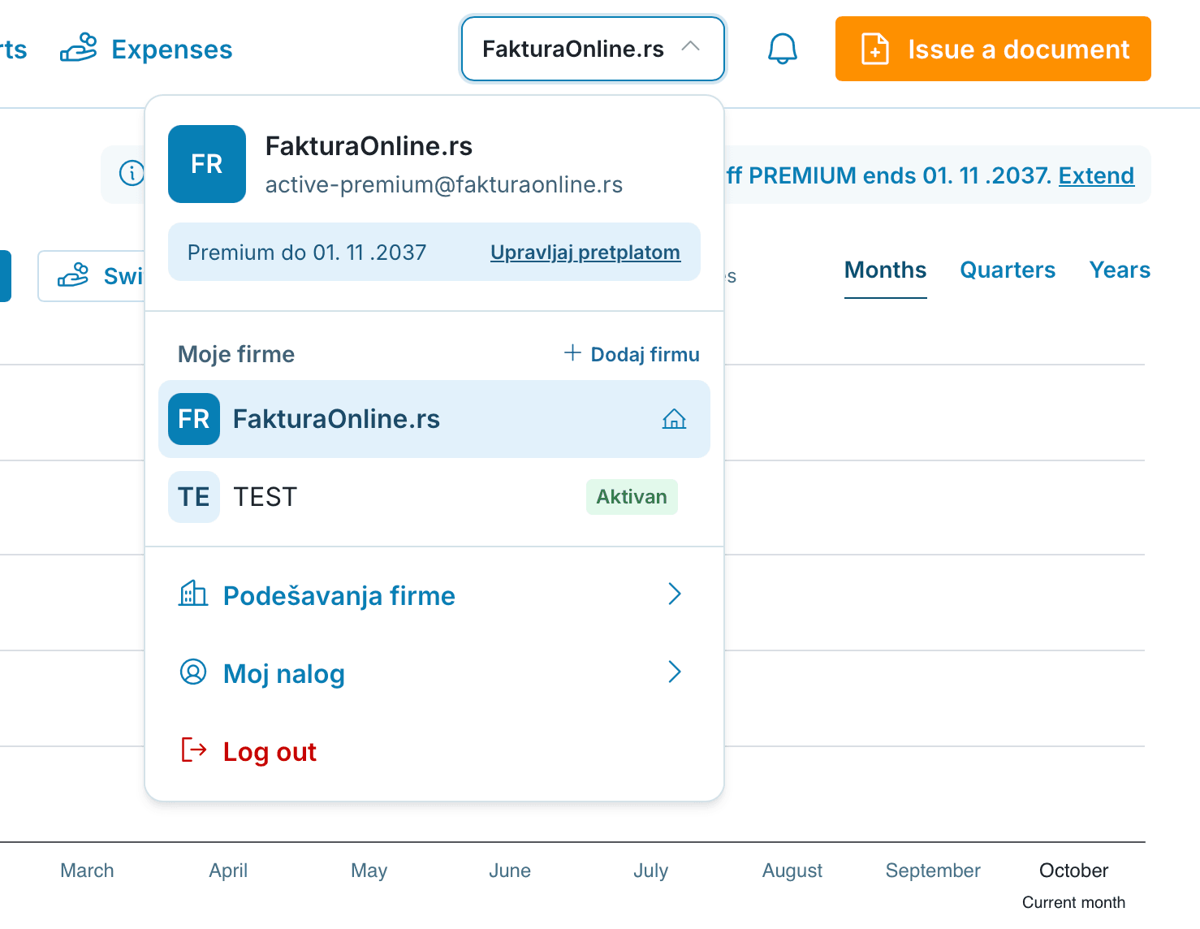The height and width of the screenshot is (929, 1200).
Task: Click the Expenses hand-coins icon
Action: (x=79, y=49)
